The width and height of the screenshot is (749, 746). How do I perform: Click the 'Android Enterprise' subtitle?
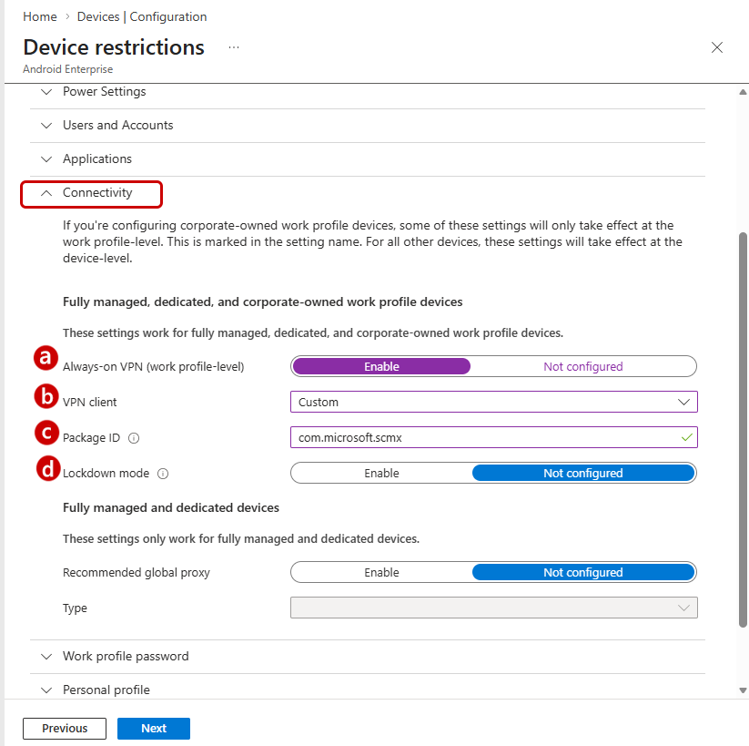[68, 69]
